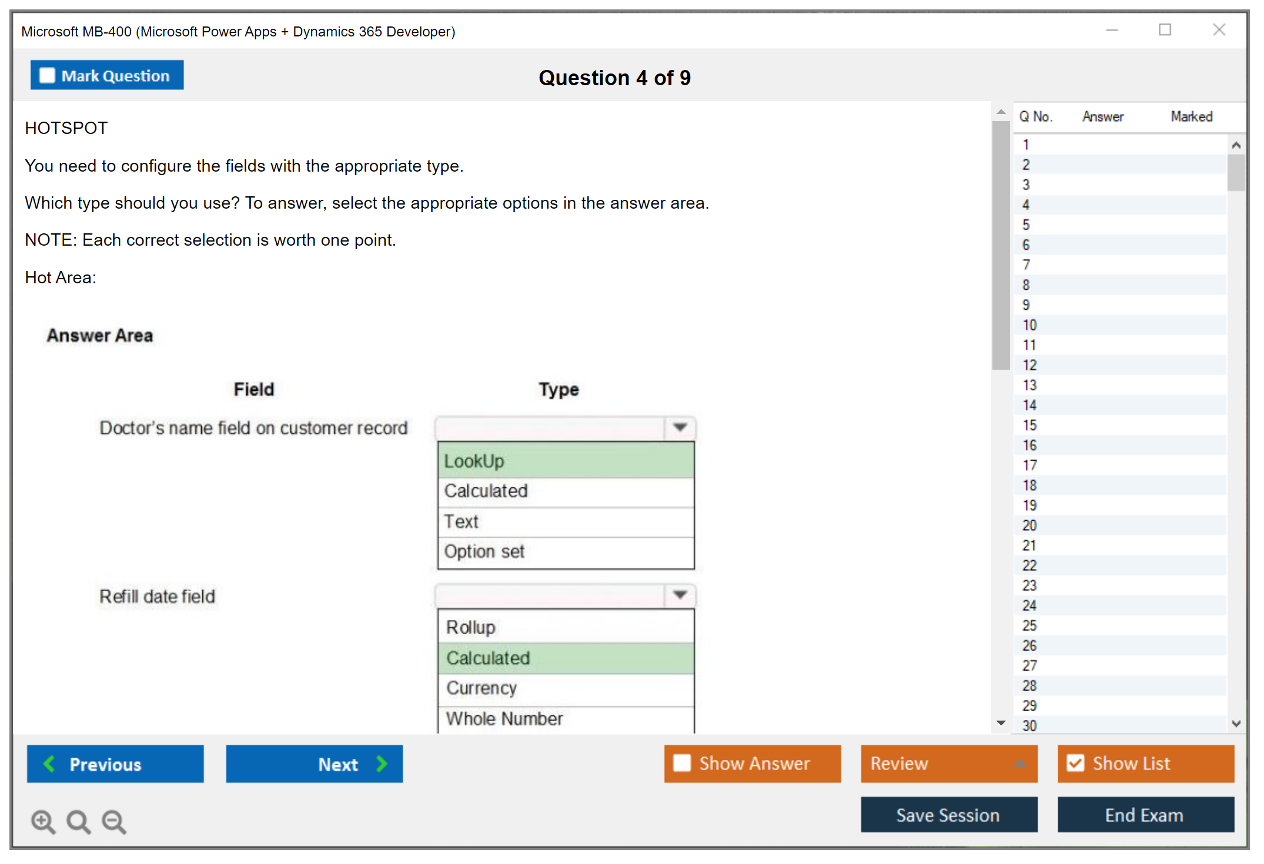Click the scroll-down arrow of the question pane
The height and width of the screenshot is (864, 1264).
[x=1001, y=723]
